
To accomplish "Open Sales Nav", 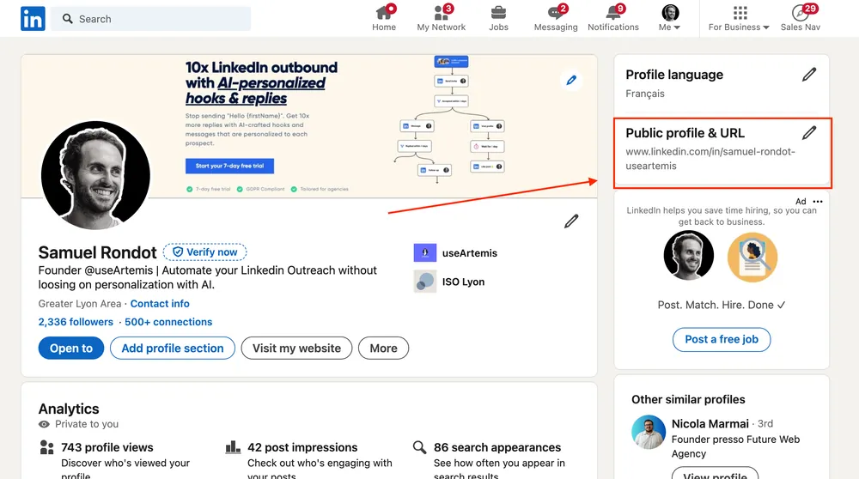I will pos(801,19).
